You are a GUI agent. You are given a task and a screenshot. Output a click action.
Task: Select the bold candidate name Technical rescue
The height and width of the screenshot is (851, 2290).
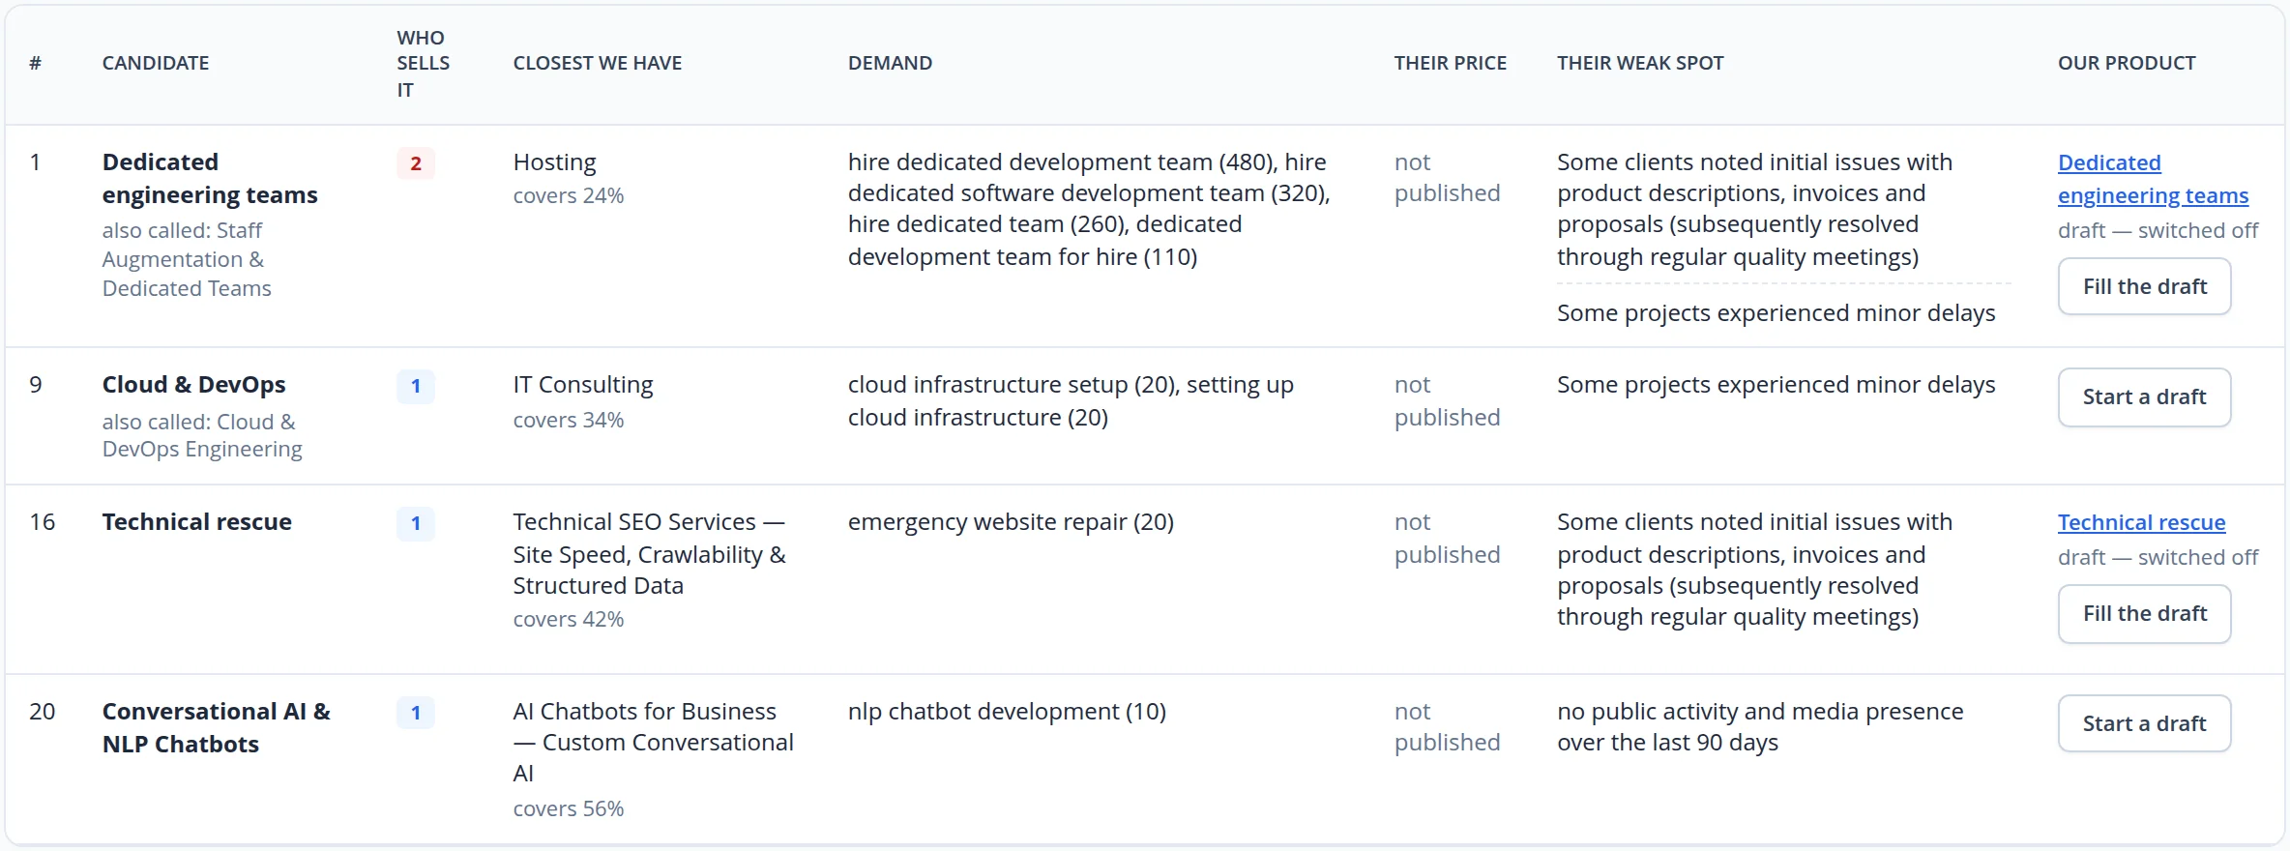click(196, 521)
